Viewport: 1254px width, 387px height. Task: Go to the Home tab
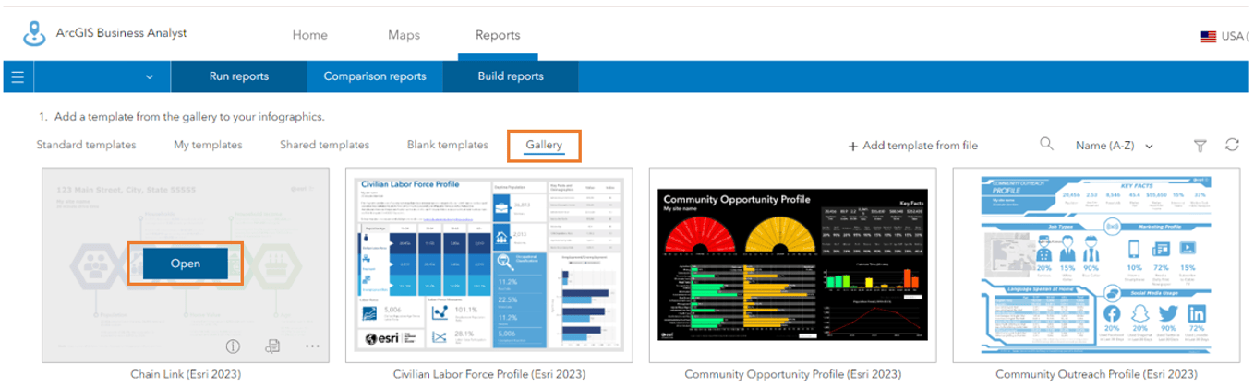(309, 35)
